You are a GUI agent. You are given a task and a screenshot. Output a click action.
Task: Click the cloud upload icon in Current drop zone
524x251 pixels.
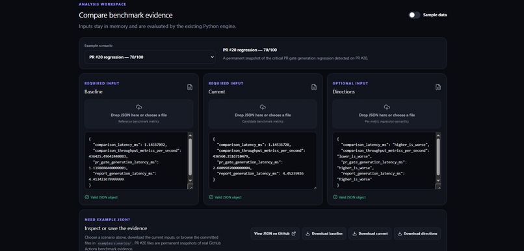[x=263, y=107]
